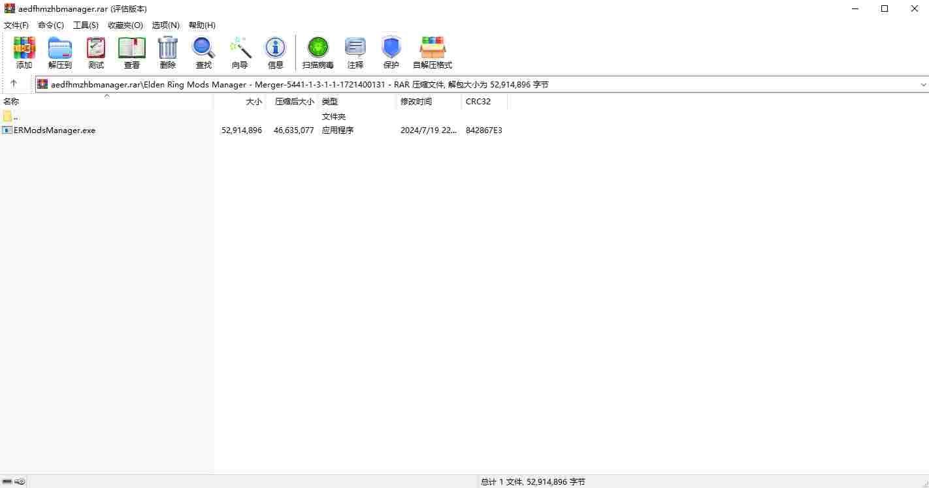Open the Tools (工具) menu
Viewport: 929px width, 488px height.
tap(86, 25)
